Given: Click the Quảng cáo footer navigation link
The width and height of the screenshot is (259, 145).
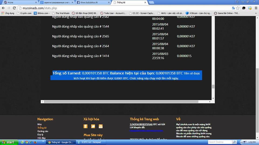Looking at the screenshot, I should [43, 131].
